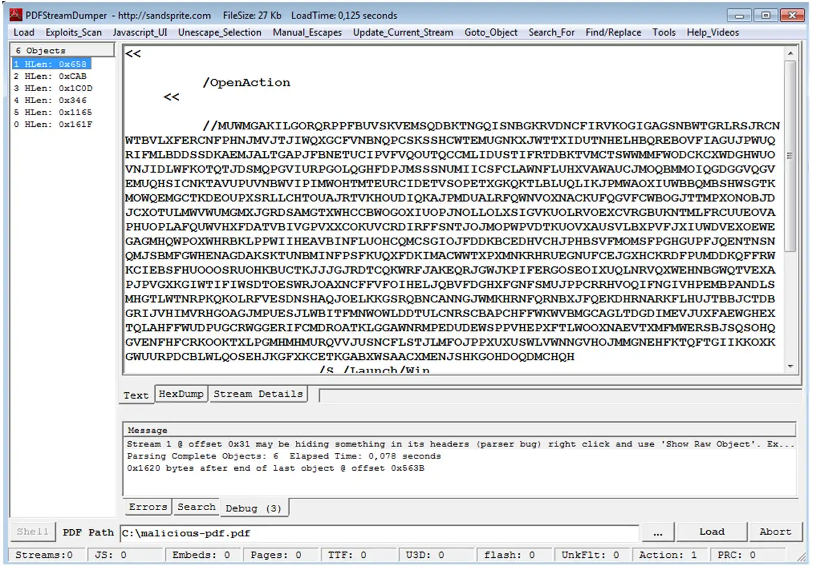813x568 pixels.
Task: Click the Parsing Complete message line
Action: tap(284, 456)
